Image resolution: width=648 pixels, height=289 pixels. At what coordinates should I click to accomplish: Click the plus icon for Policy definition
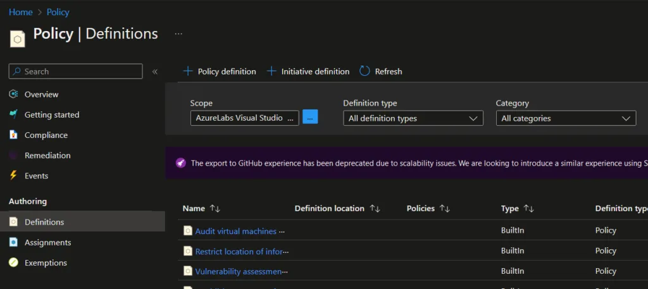[x=188, y=71]
